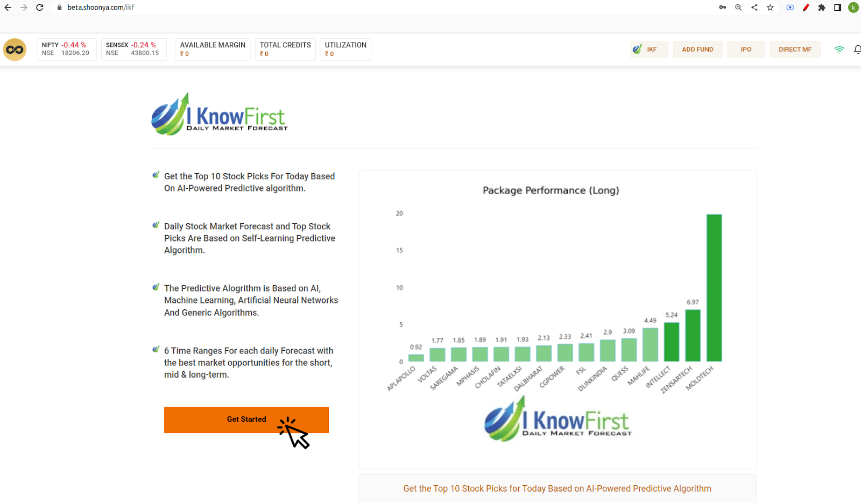Click the I Know First logo under chart
Screen dimensions: 861x503
557,419
